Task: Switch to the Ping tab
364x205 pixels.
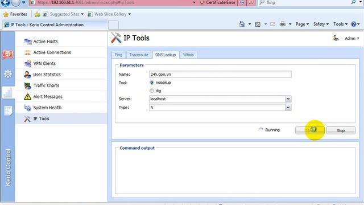Action: (118, 55)
